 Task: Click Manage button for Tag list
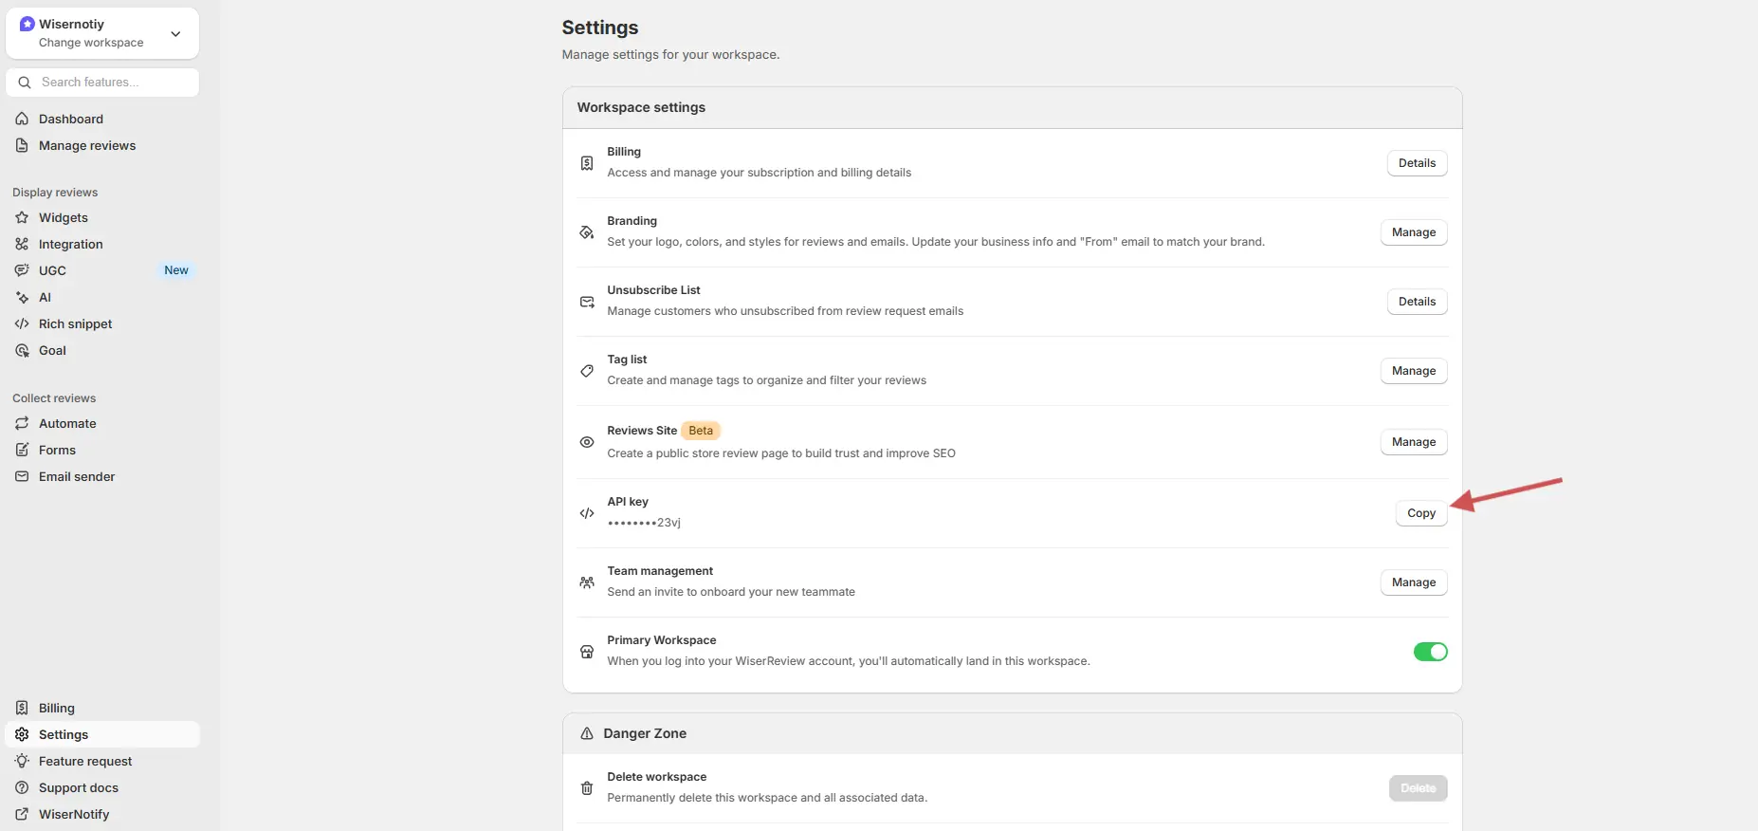(1414, 371)
